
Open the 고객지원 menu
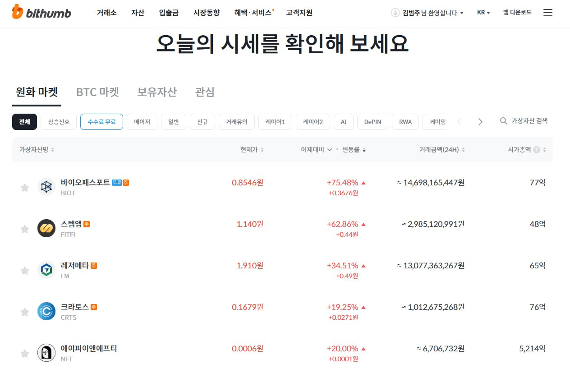point(299,13)
